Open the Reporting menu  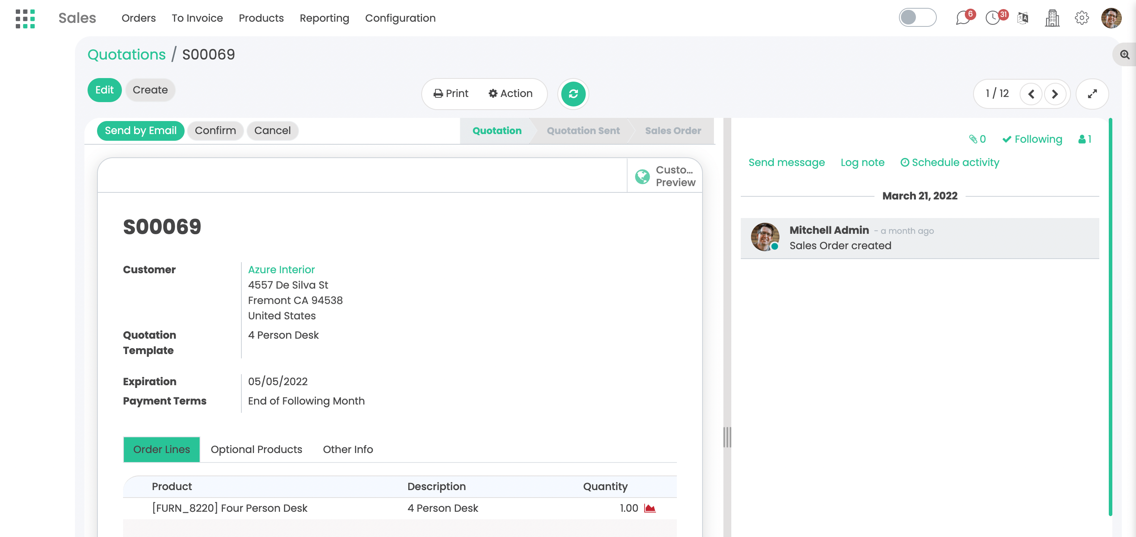(x=324, y=18)
